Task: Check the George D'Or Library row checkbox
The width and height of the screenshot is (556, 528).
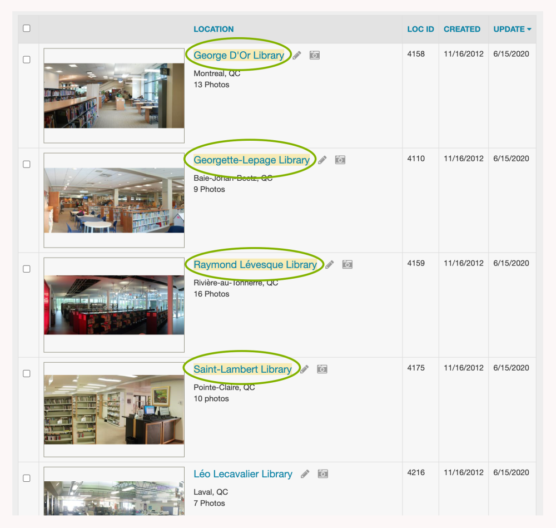Action: (x=27, y=60)
